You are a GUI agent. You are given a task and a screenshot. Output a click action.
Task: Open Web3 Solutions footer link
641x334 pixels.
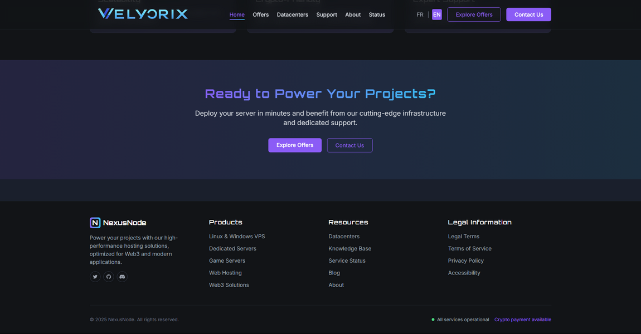tap(229, 285)
